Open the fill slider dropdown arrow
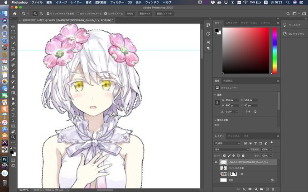The height and width of the screenshot is (192, 308). coord(271,155)
